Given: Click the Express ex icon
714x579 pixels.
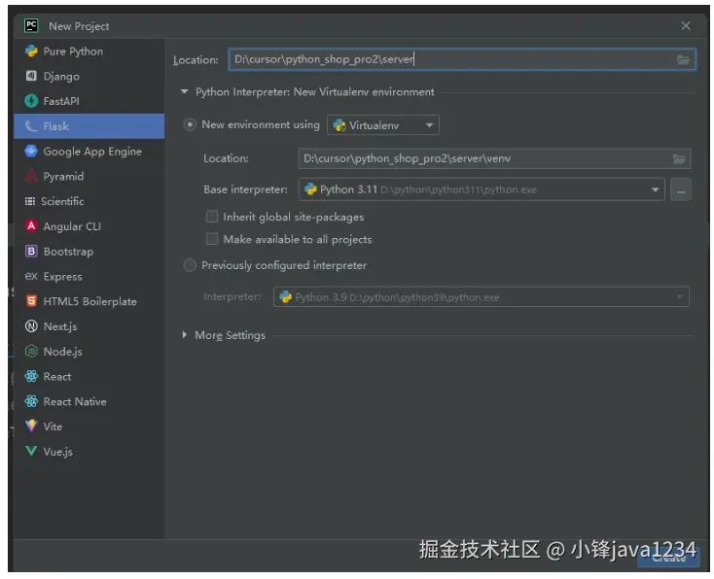Looking at the screenshot, I should tap(31, 276).
